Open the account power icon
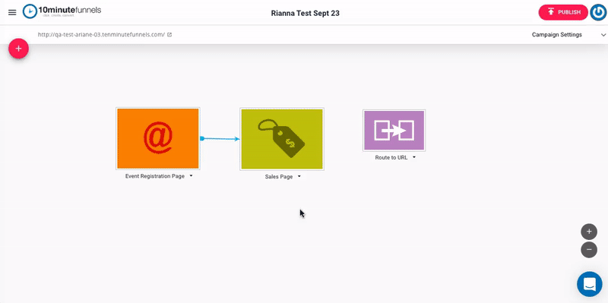The height and width of the screenshot is (303, 608). pos(598,12)
